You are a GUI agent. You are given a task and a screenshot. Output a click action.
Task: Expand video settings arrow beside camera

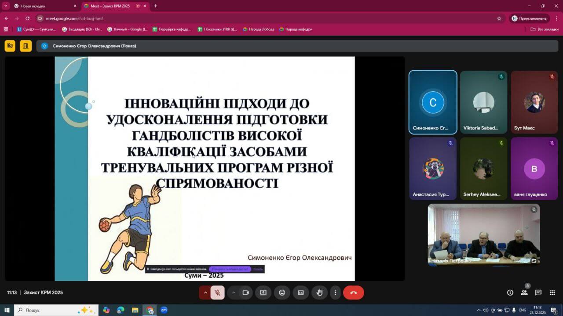(x=234, y=293)
